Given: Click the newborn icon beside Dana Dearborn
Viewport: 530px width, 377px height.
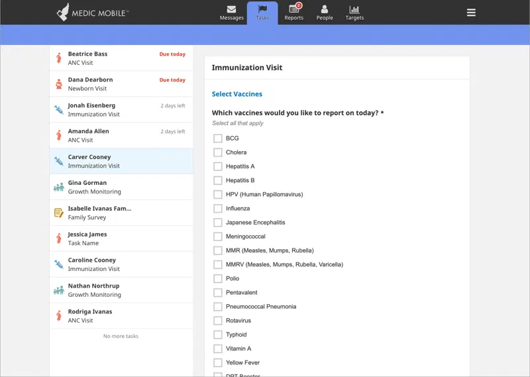Looking at the screenshot, I should (59, 84).
